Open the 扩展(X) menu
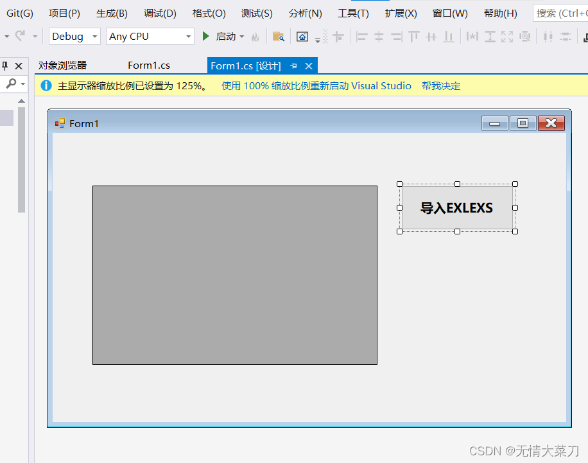588x463 pixels. [x=401, y=13]
